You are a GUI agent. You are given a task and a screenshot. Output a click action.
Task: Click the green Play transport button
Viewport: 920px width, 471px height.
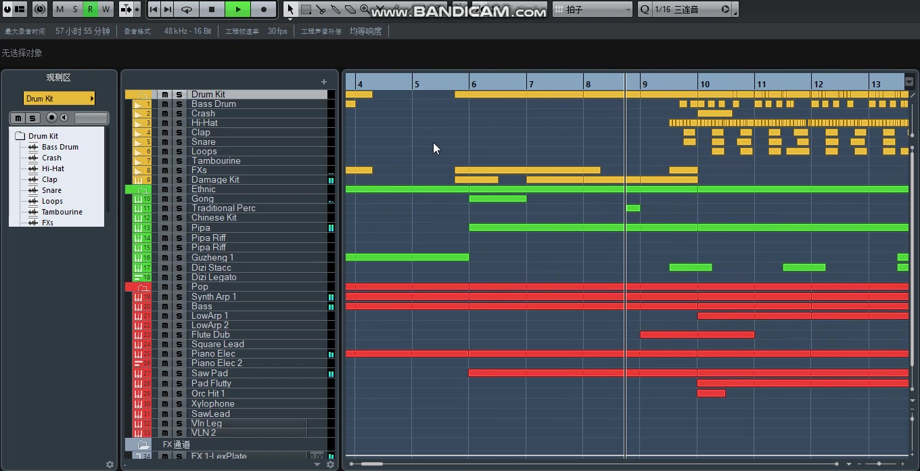pos(238,9)
